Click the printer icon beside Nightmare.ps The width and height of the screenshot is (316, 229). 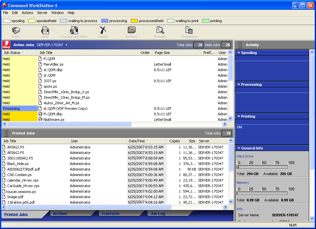point(40,119)
